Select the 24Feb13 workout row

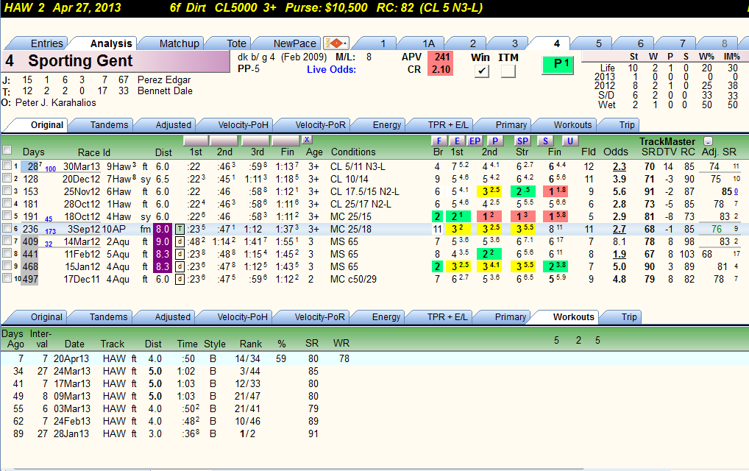click(374, 421)
